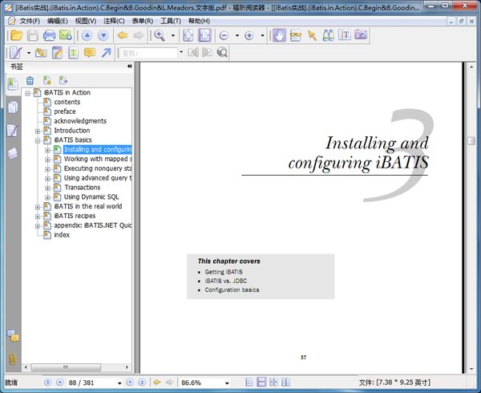This screenshot has height=393, width=481.
Task: Switch to continuous page layout in status bar
Action: tap(261, 383)
